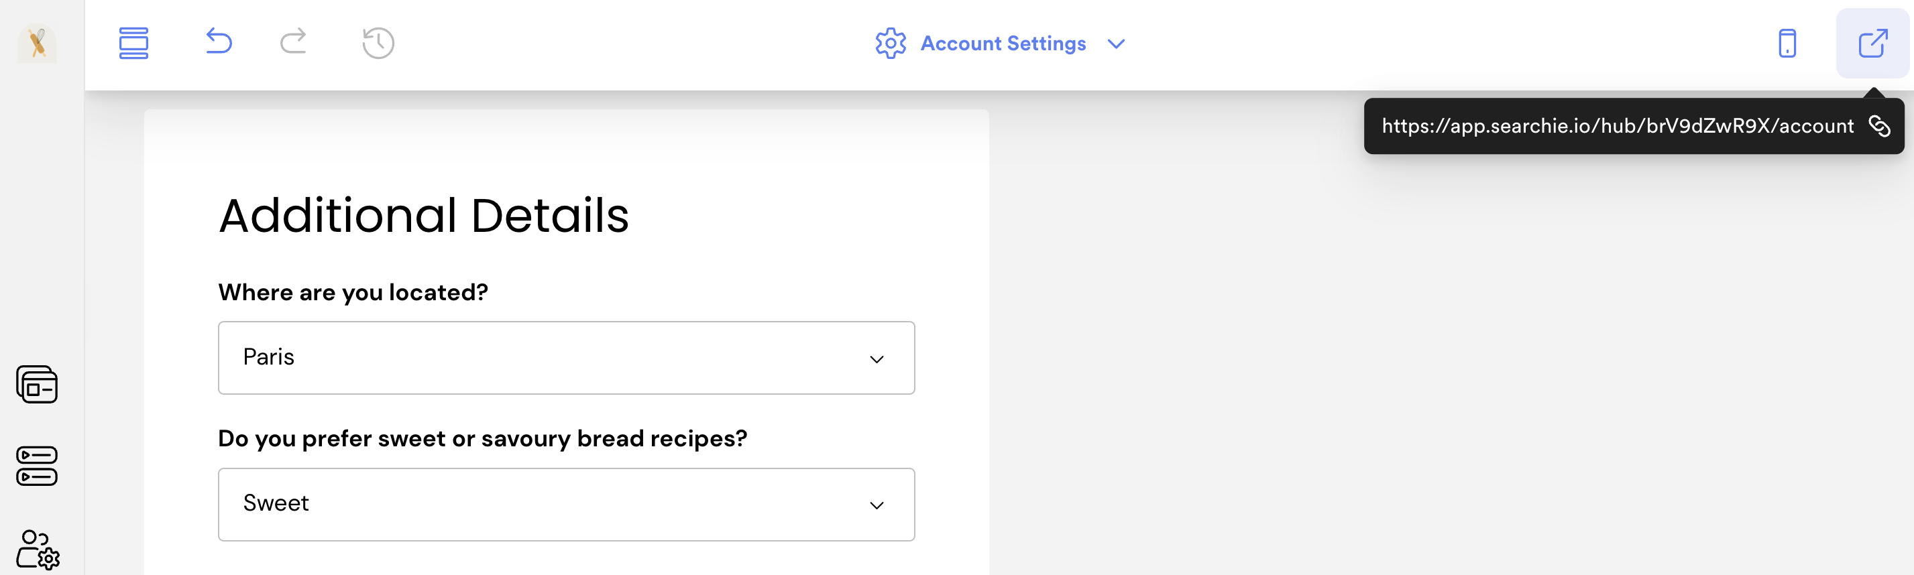Viewport: 1914px width, 575px height.
Task: Click the gear icon beside Account Settings
Action: point(890,44)
